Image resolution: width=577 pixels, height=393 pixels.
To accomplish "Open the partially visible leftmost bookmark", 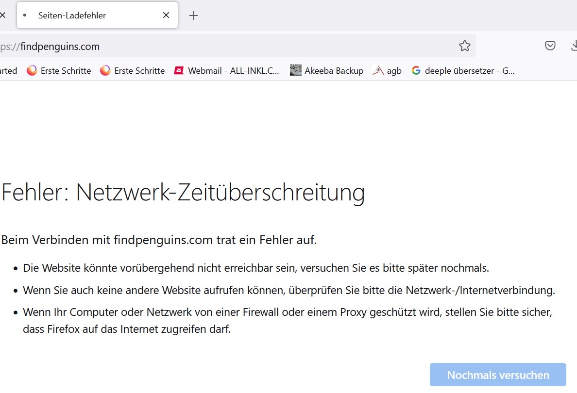I will pos(8,71).
